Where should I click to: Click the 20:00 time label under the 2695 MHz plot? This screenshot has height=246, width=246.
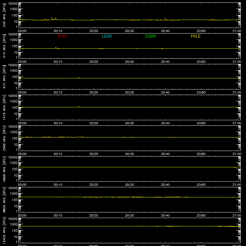[x=22, y=154]
